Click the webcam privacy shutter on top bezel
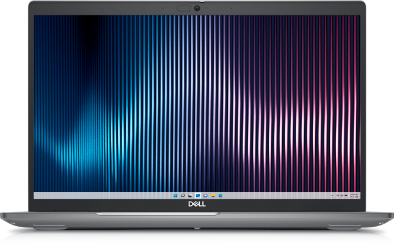 [183, 9]
